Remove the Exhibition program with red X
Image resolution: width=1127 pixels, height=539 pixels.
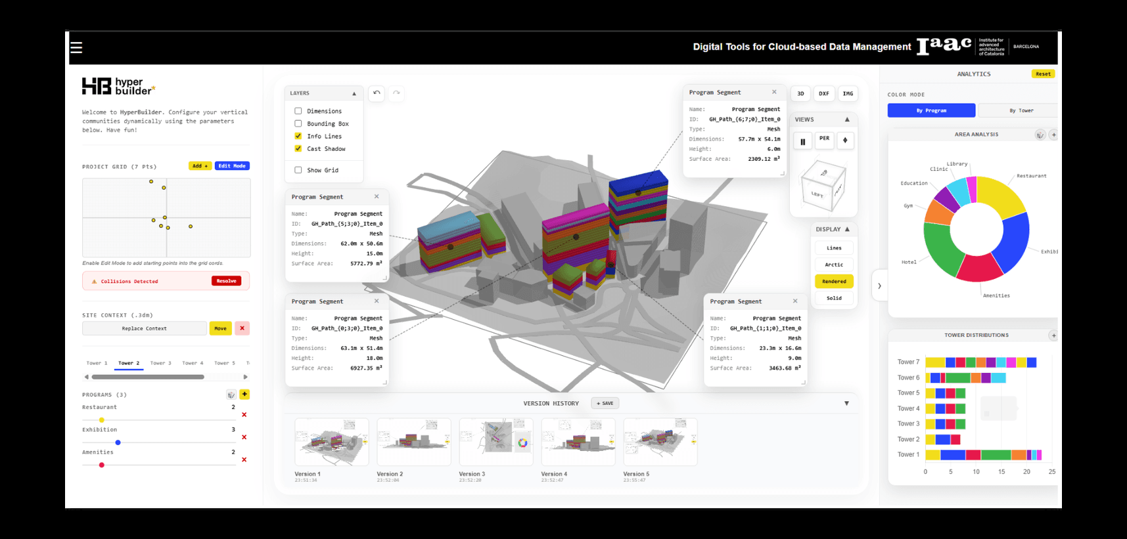coord(244,437)
